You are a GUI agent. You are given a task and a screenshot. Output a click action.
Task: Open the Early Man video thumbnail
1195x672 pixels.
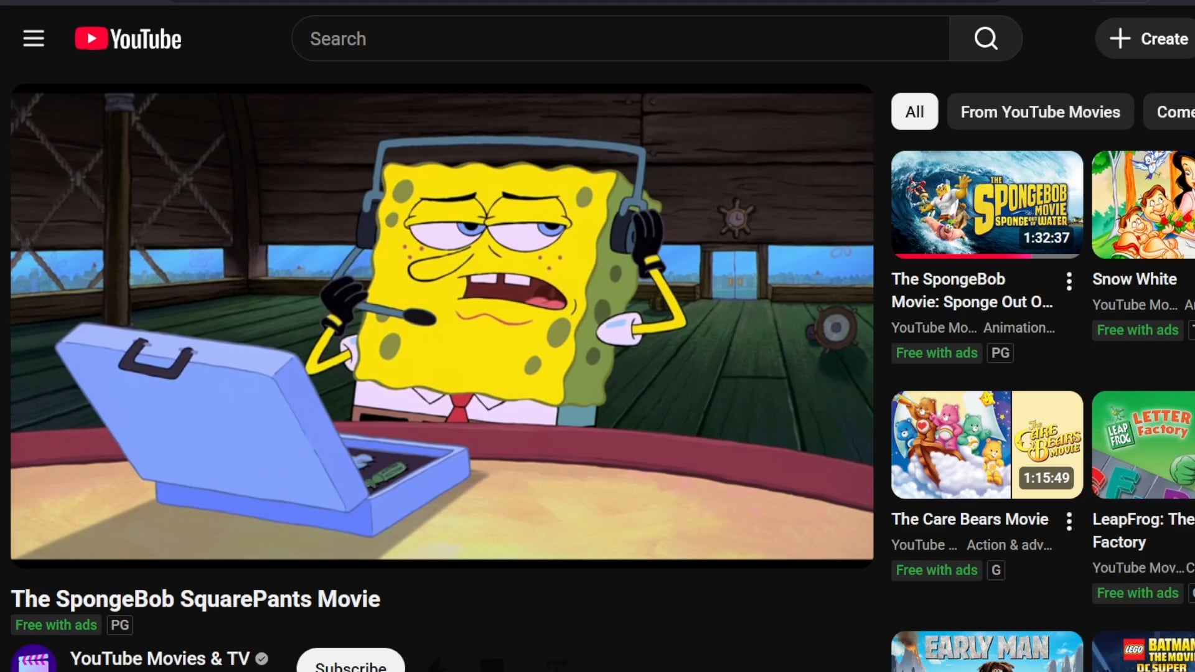(x=986, y=652)
